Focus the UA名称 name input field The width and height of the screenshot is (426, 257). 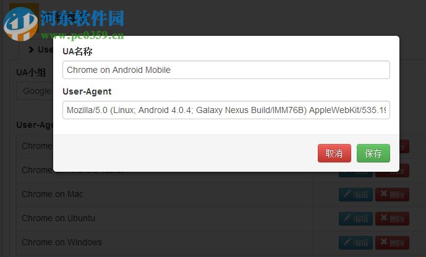pyautogui.click(x=226, y=70)
